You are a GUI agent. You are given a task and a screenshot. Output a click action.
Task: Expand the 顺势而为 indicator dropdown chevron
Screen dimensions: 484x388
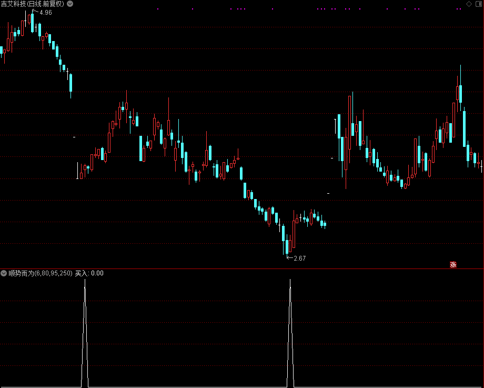click(x=4, y=273)
